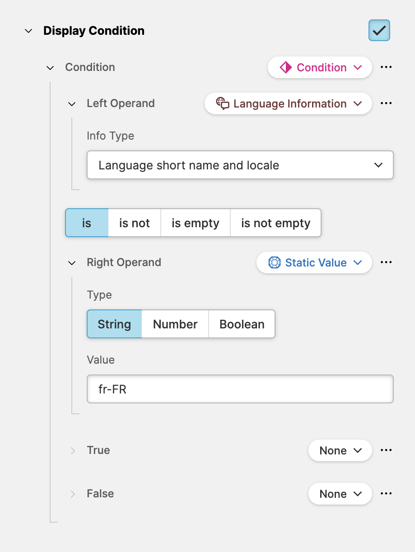415x552 pixels.
Task: Open the Condition row three-dot menu
Action: pos(386,67)
